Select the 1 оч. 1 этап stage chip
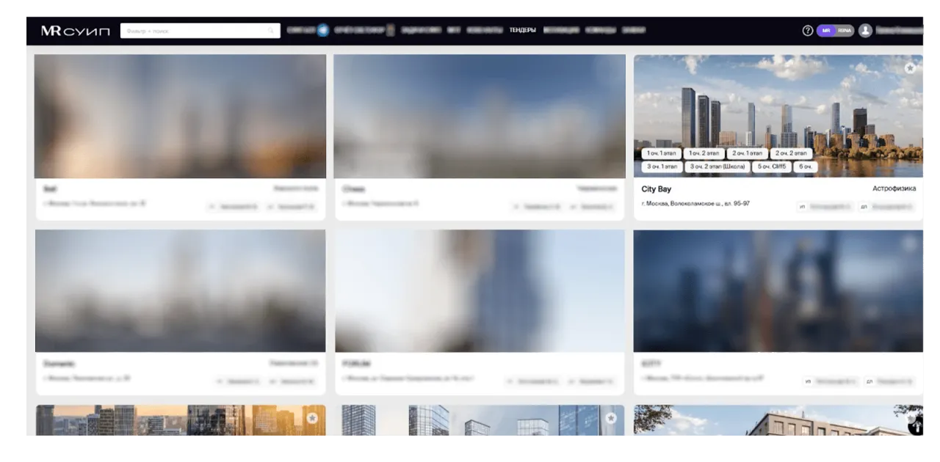This screenshot has height=462, width=940. (x=661, y=153)
